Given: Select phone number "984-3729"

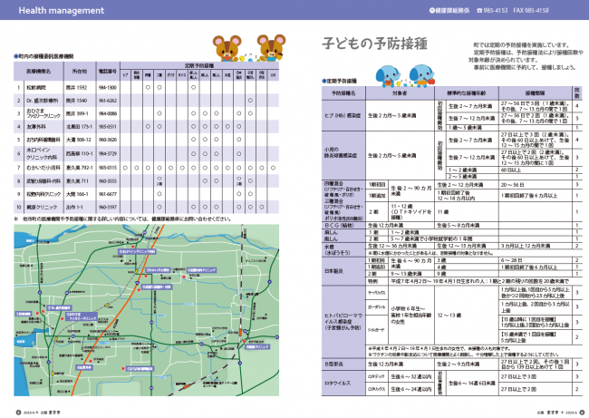Looking at the screenshot, I should (x=108, y=154).
